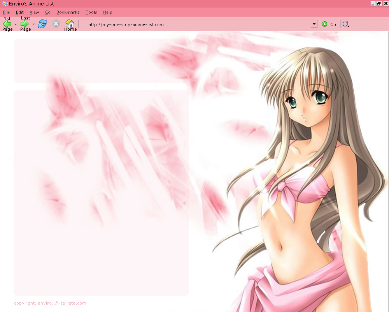Click the green forward arrow (Last Page)
Screen dimensions: 389x312
[25, 24]
